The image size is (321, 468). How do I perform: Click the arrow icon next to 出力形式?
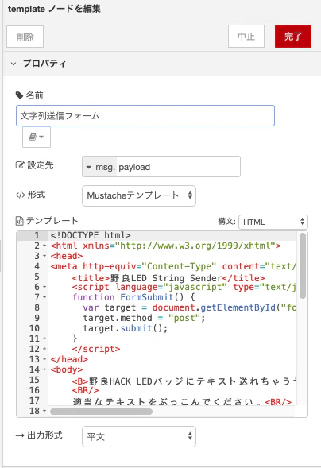(x=20, y=435)
